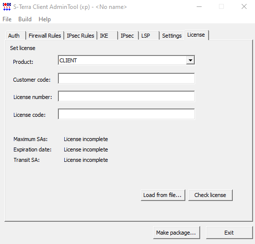Open the CLIENT product combo box
This screenshot has width=255, height=244.
tap(127, 60)
